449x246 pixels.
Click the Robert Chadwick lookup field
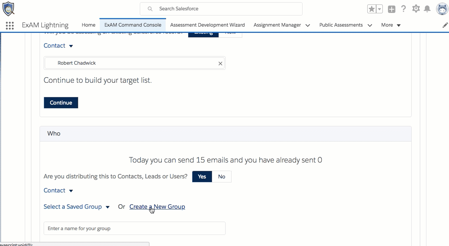(x=134, y=63)
